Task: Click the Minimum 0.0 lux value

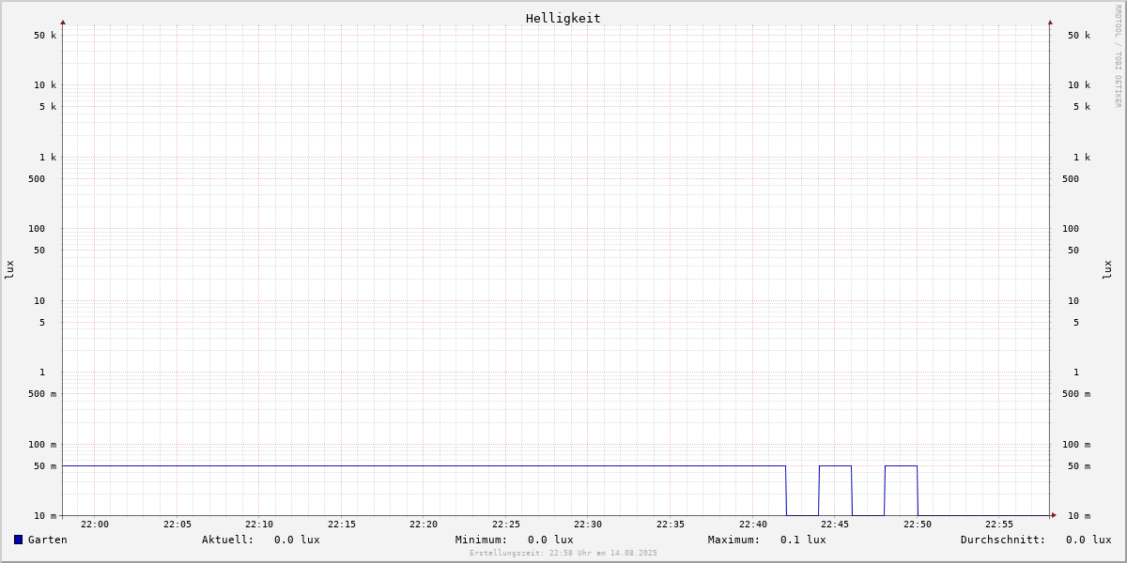Action: click(550, 540)
